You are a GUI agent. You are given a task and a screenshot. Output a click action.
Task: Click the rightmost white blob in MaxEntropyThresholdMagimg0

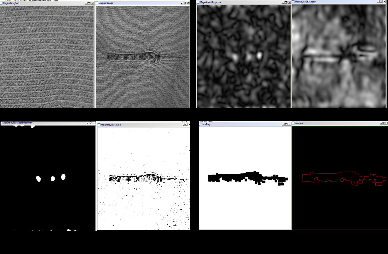click(x=63, y=177)
